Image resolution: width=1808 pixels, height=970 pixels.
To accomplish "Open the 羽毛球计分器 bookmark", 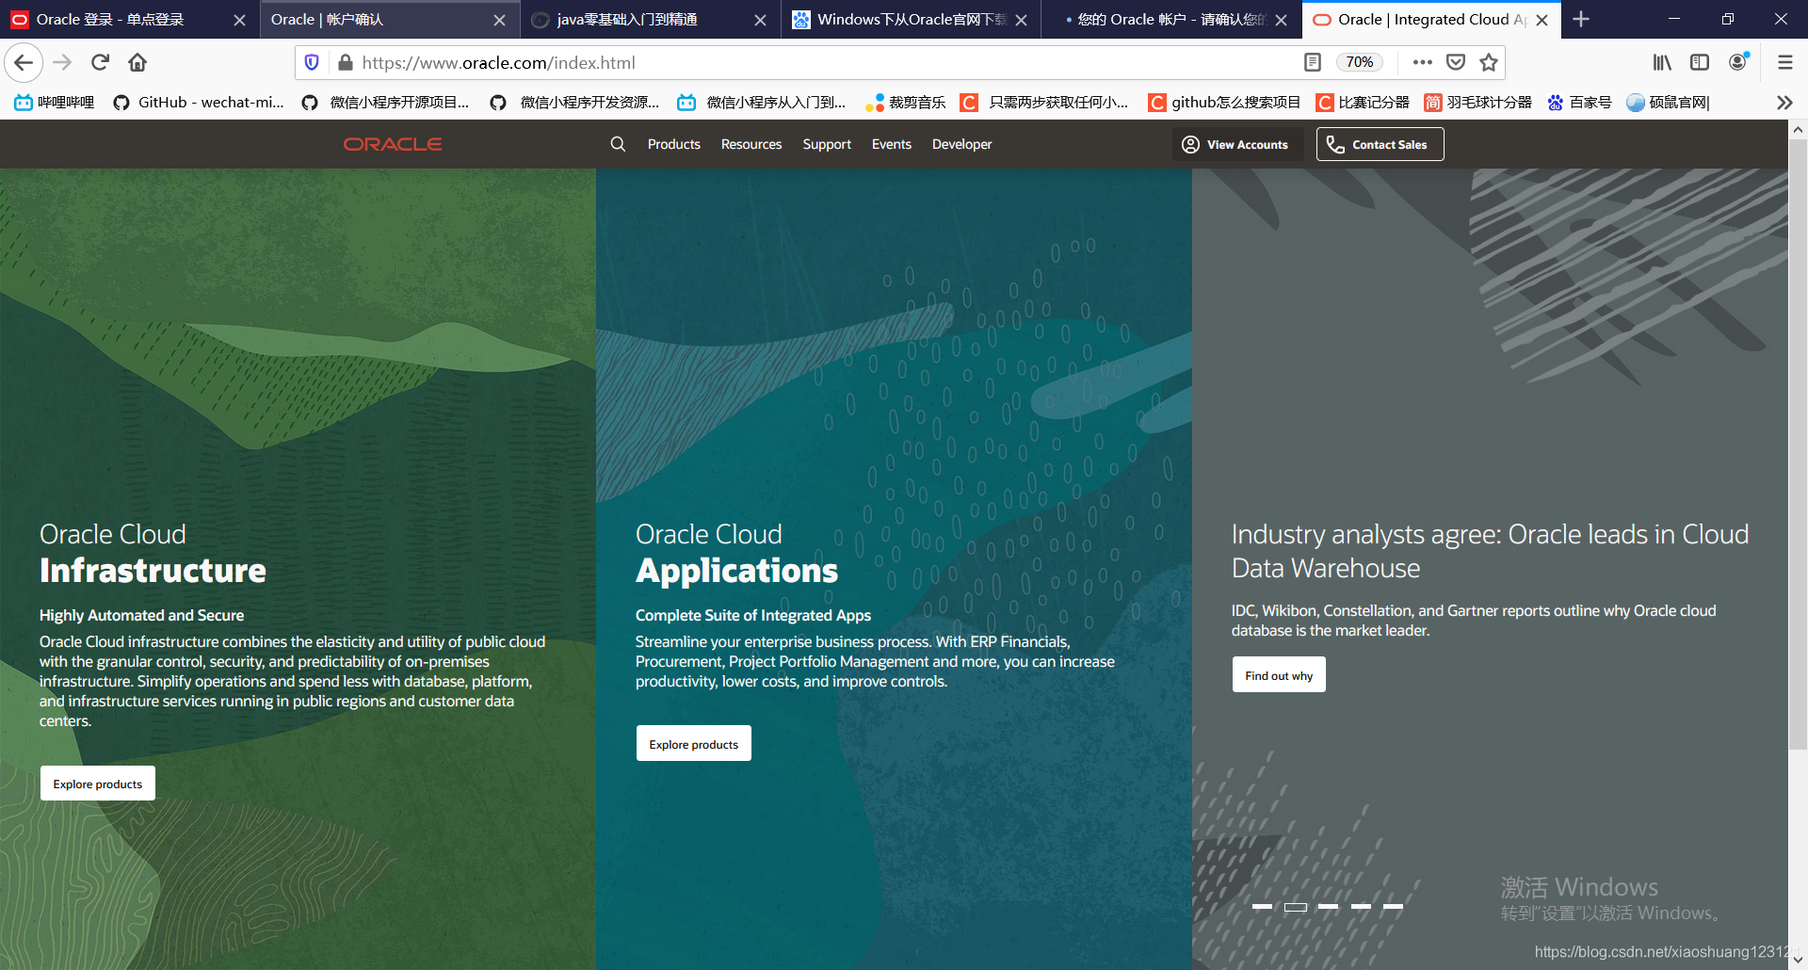I will tap(1477, 103).
